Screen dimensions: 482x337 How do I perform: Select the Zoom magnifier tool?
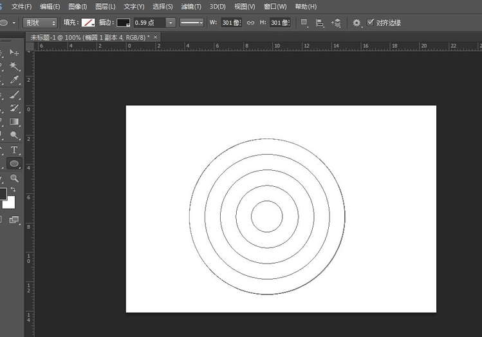point(14,178)
